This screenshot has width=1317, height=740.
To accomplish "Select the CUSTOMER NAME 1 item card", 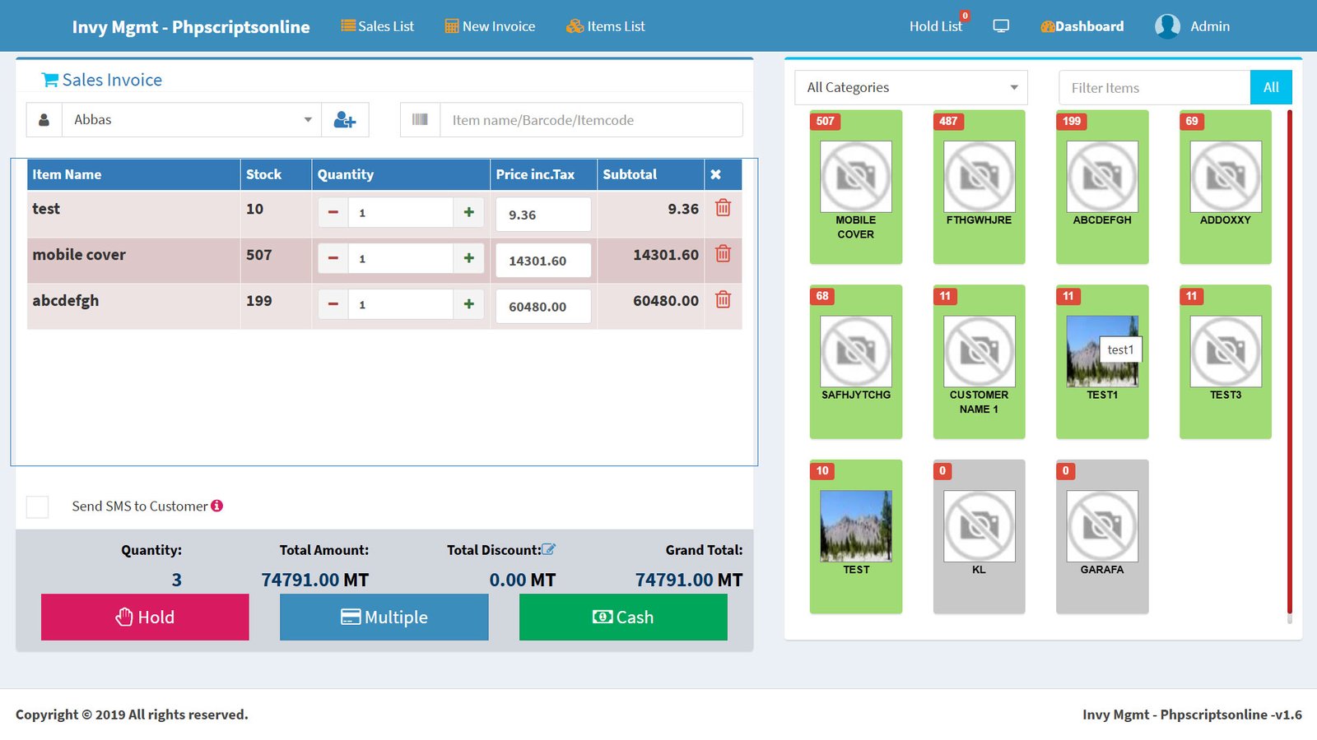I will coord(979,362).
